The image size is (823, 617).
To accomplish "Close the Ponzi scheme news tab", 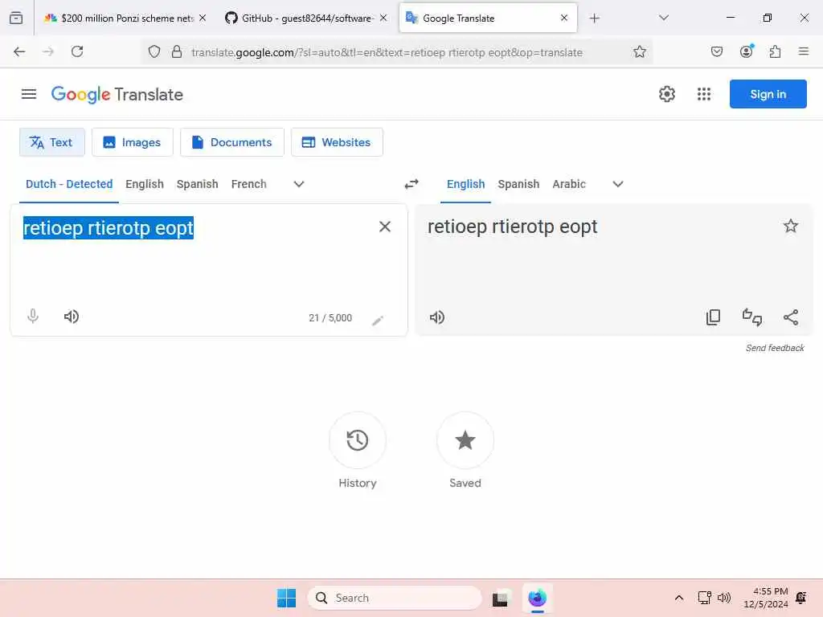I will (x=203, y=18).
